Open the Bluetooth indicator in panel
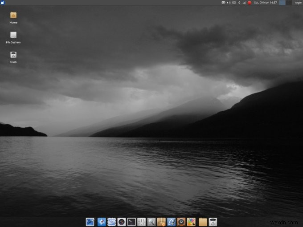Screen dimensions: 303x227 click(239, 3)
